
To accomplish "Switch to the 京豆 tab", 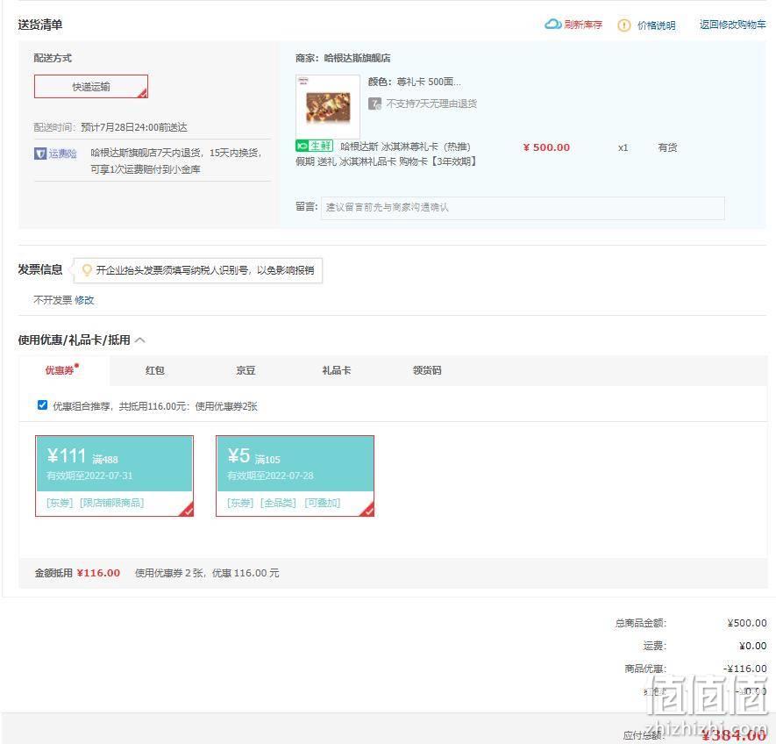I will (x=246, y=370).
